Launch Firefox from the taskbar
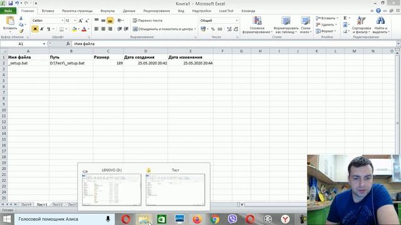Screen dimensions: 401x225 [197, 219]
